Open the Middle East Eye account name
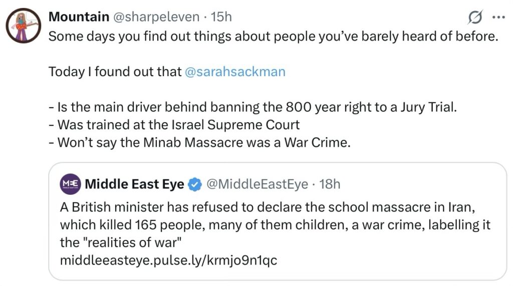This screenshot has width=513, height=286. click(x=134, y=184)
